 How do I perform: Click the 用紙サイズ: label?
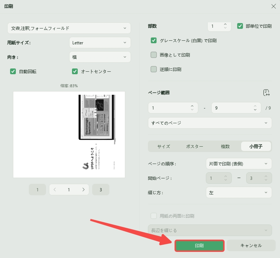(19, 43)
